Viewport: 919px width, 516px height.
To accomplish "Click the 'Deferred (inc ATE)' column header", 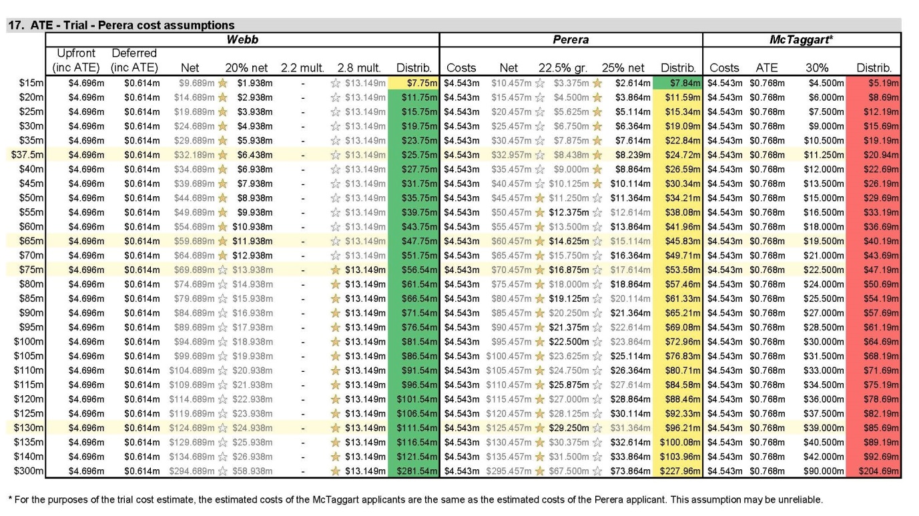I will pos(134,60).
